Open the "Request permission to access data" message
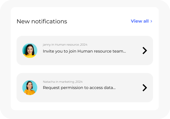This screenshot has height=119, width=170. pos(79,88)
